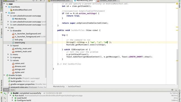Click the Toast.makeText code line
Image resolution: width=181 pixels, height=102 pixels.
click(x=109, y=57)
